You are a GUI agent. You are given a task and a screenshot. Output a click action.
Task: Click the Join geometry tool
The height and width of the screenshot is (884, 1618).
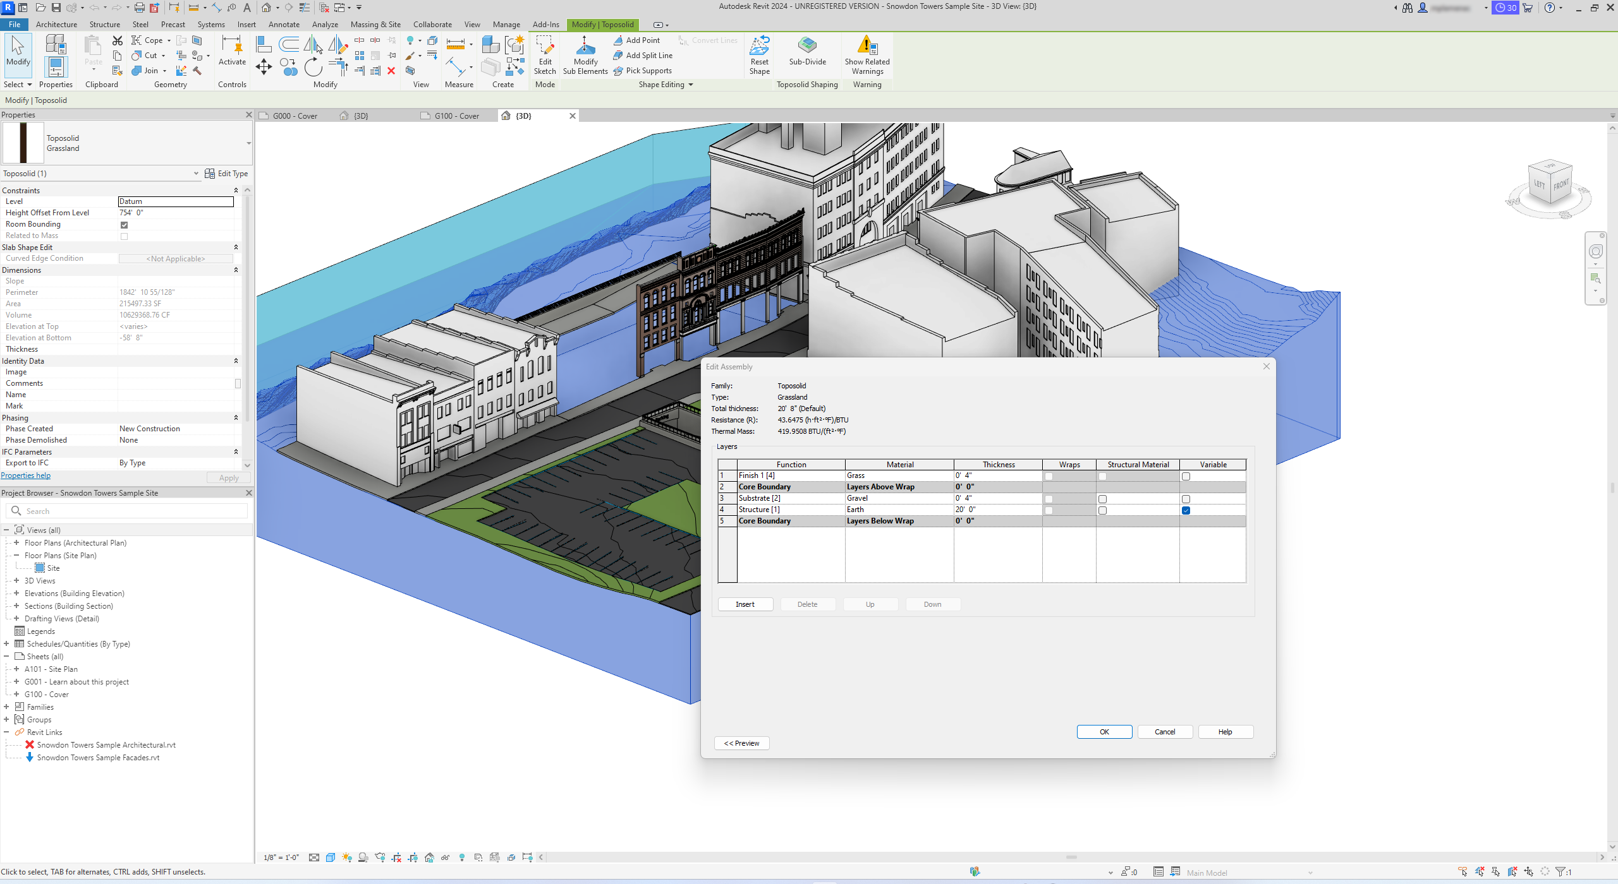click(x=149, y=71)
